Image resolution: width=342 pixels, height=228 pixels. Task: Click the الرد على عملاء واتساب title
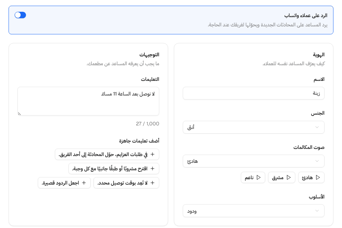click(x=306, y=15)
